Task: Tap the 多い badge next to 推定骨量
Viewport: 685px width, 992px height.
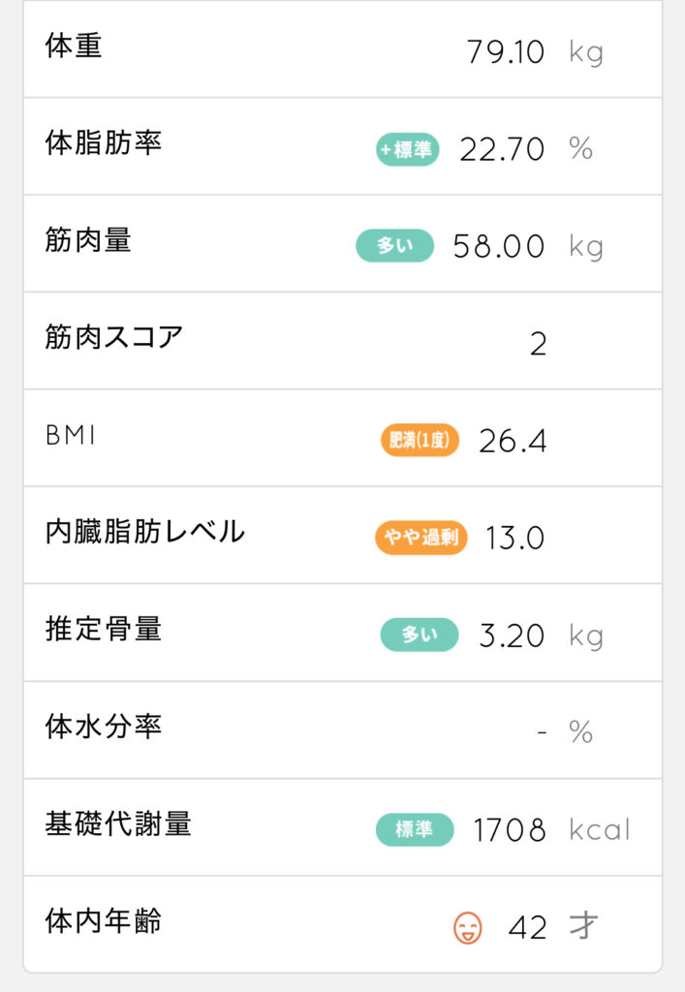Action: [420, 635]
